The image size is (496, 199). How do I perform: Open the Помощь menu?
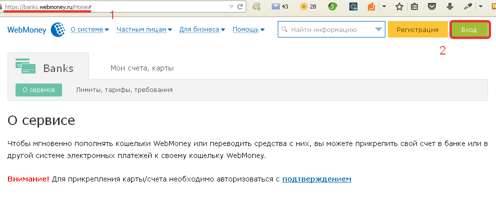pyautogui.click(x=249, y=29)
